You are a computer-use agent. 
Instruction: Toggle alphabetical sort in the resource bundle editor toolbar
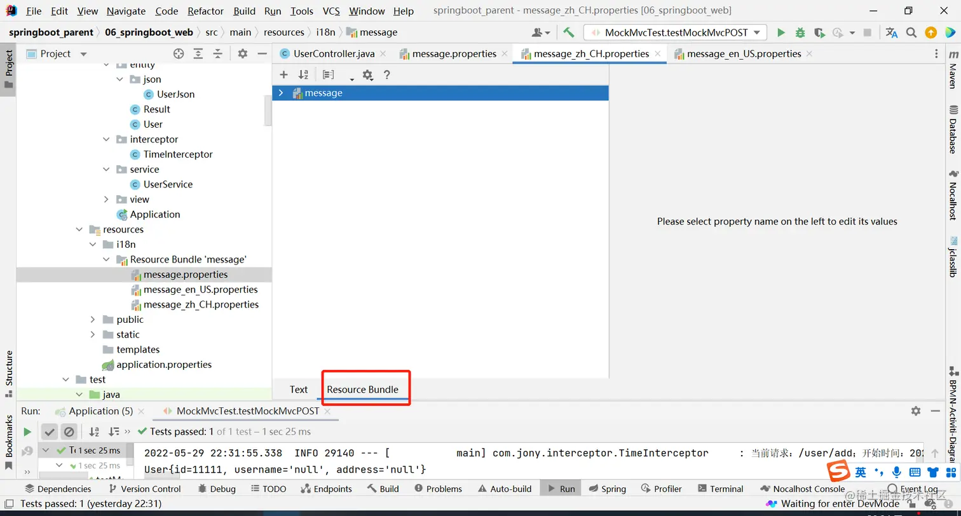(x=303, y=75)
